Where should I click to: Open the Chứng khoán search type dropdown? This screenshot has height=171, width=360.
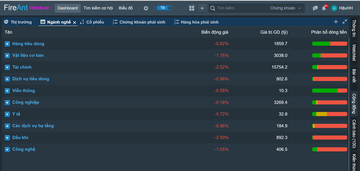(x=285, y=8)
